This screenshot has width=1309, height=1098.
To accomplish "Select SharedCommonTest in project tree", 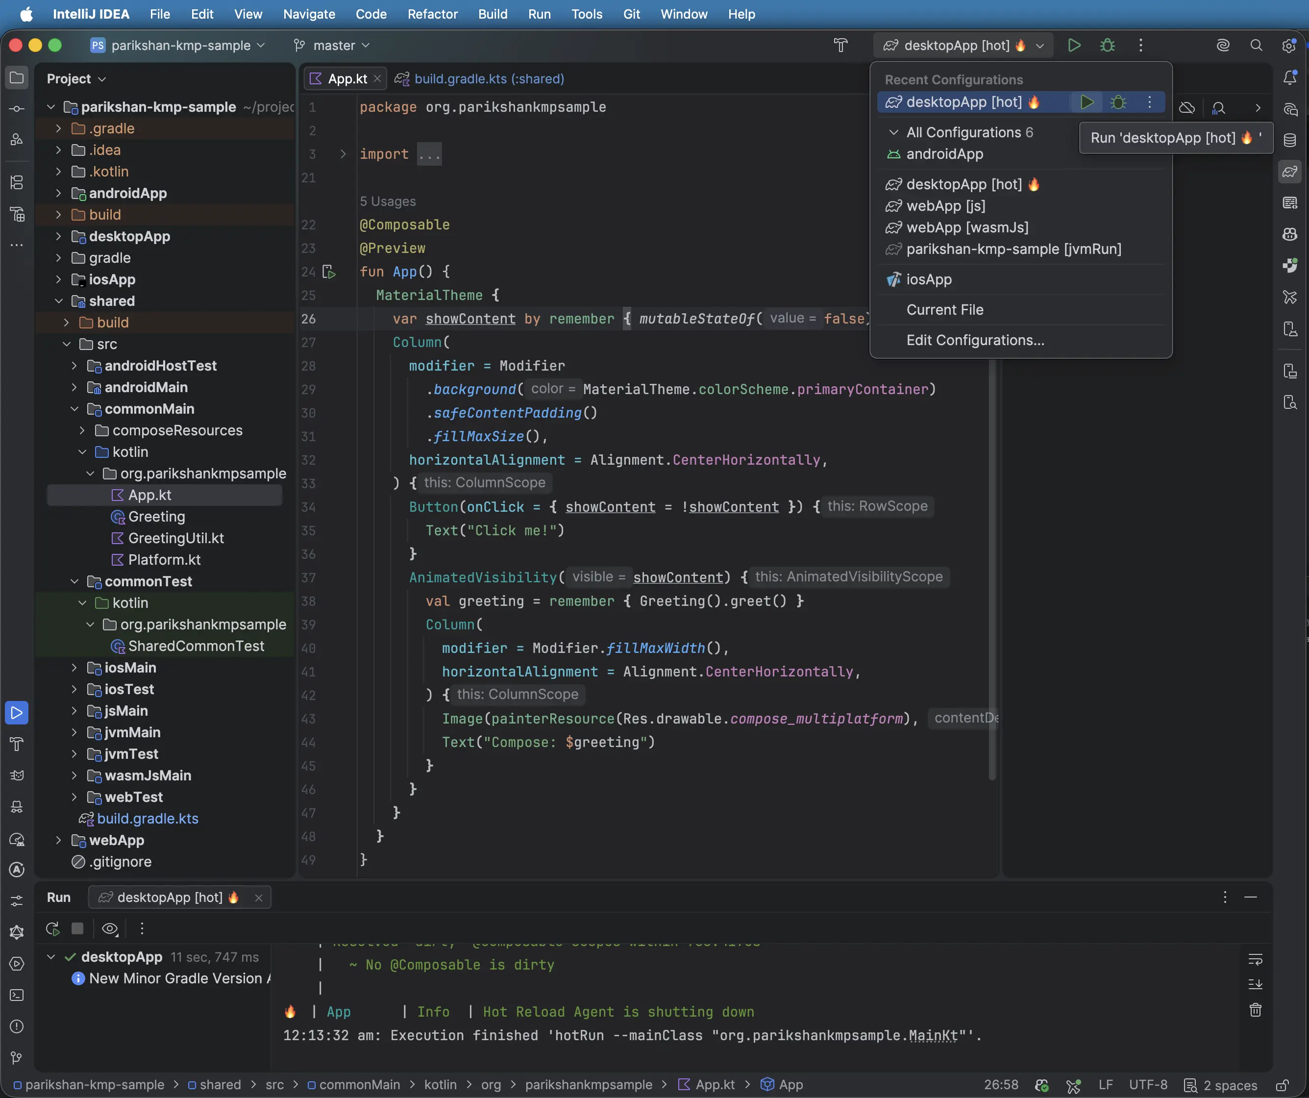I will (x=196, y=647).
